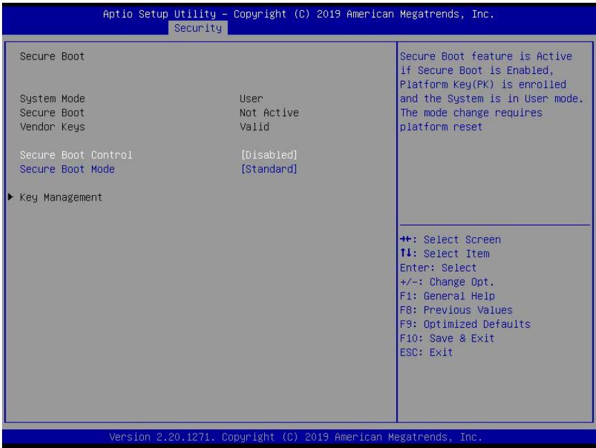
Task: Click the Secure Boot Not Active status
Action: click(x=269, y=113)
